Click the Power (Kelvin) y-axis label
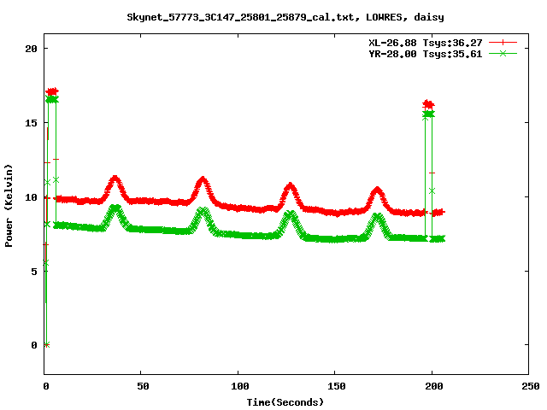The height and width of the screenshot is (410, 547). (x=9, y=206)
